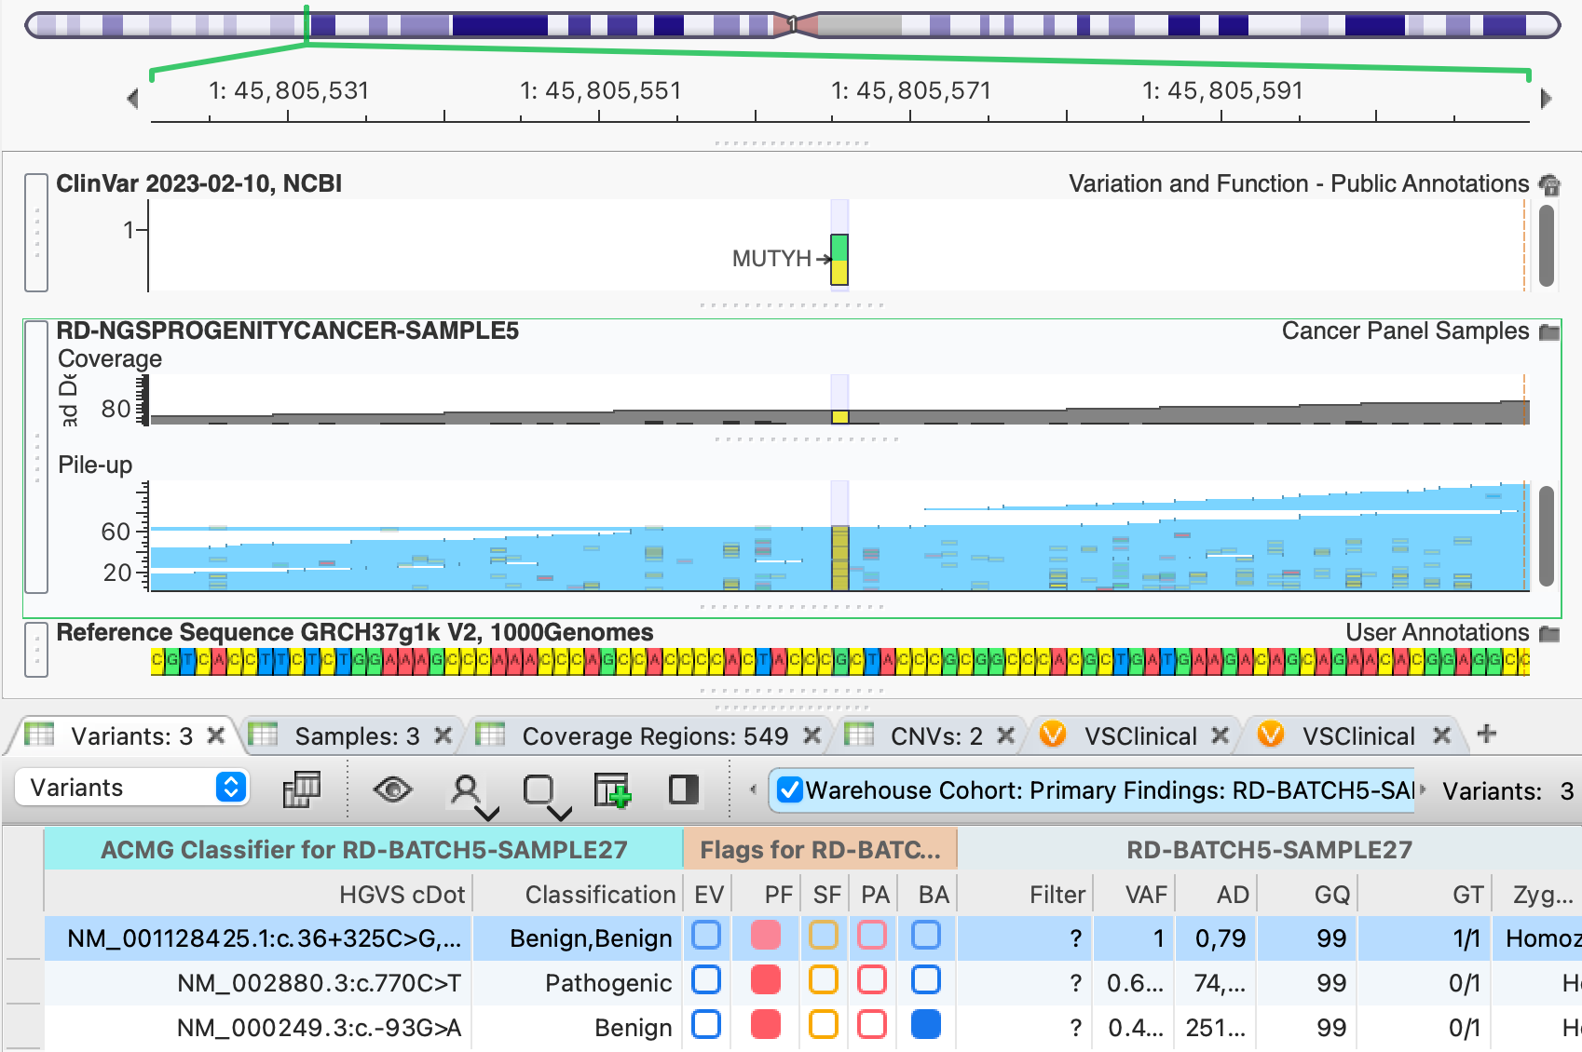Screen dimensions: 1582x1052
Task: Toggle the split panel view icon
Action: click(x=684, y=789)
